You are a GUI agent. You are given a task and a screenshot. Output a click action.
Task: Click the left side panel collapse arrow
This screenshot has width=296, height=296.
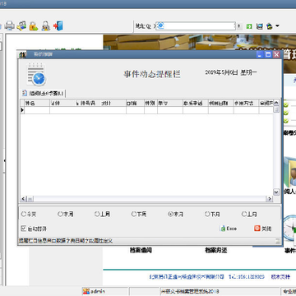tap(4, 160)
